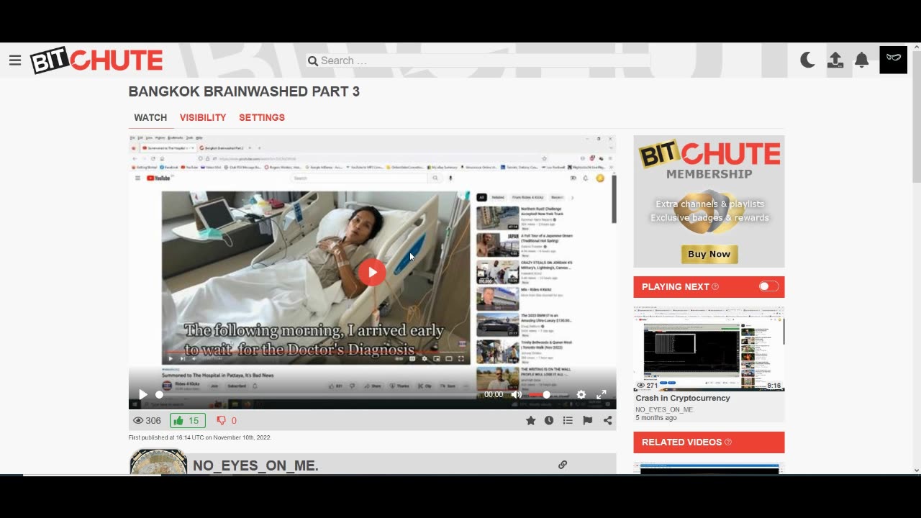Open the NO_EYES_ON_ME. channel name
The image size is (921, 518).
255,465
